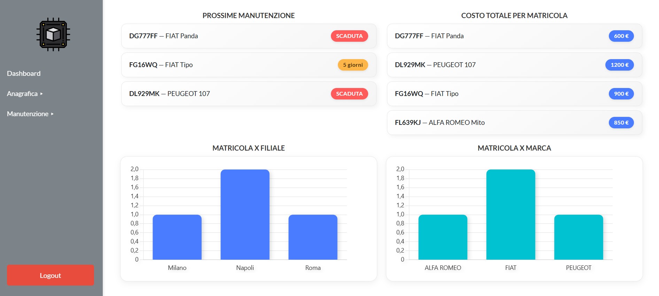
Task: Click the PEUGEOT bar in marca chart
Action: (579, 237)
